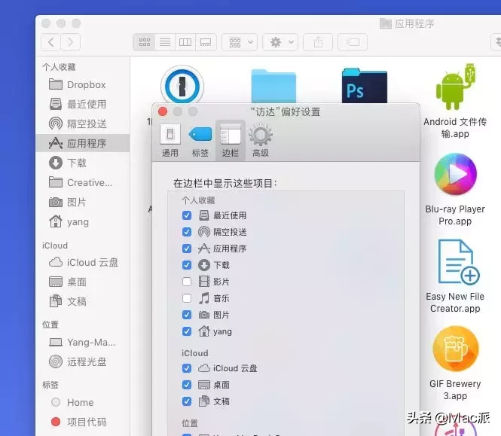Click the iCloud header in Finder sidebar
Screen dimensions: 501x436
tap(55, 245)
